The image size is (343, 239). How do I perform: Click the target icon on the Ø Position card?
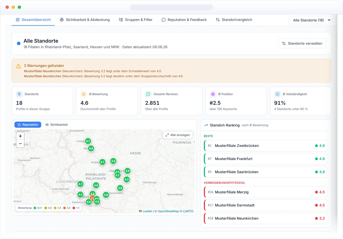tap(213, 94)
